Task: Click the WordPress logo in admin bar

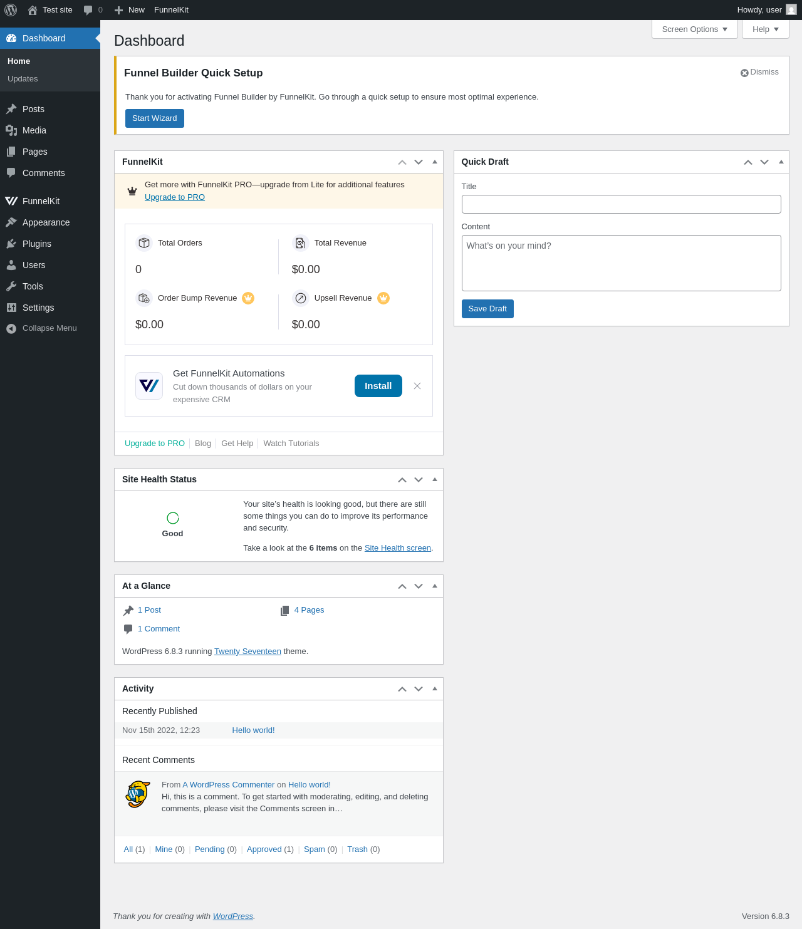Action: tap(11, 10)
